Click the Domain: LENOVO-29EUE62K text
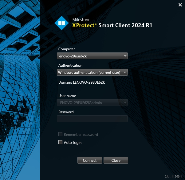 pyautogui.click(x=82, y=82)
